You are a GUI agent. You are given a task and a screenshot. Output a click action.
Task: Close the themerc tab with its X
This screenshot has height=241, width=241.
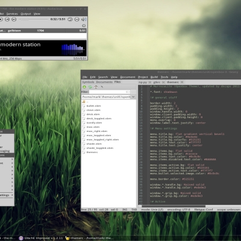point(182,83)
